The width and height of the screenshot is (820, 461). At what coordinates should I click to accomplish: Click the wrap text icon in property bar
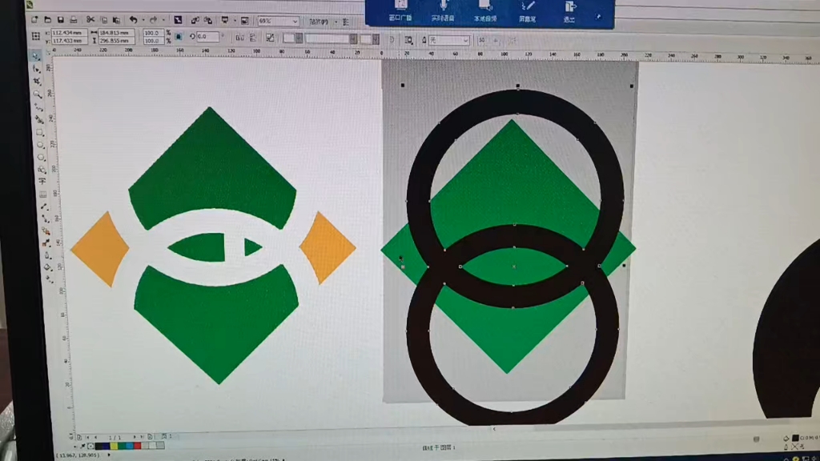pos(409,40)
